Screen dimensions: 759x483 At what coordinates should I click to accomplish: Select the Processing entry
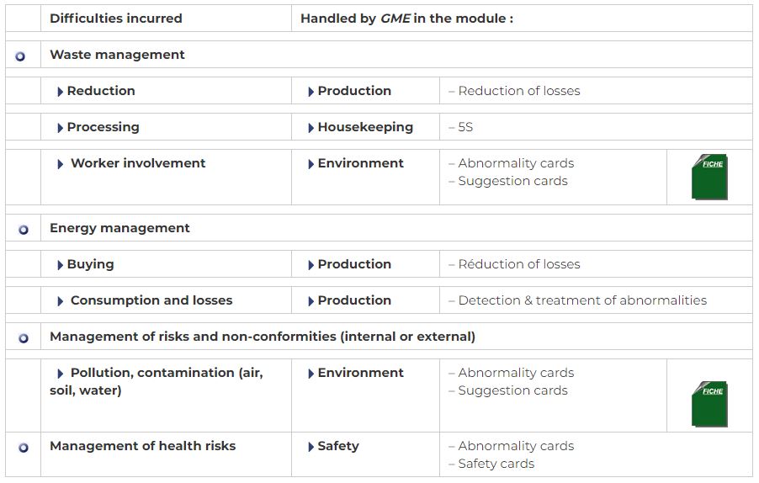point(103,127)
